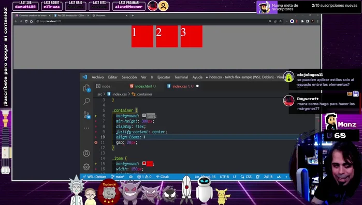Click red box number 1 in the page
This screenshot has width=362, height=205.
[142, 36]
